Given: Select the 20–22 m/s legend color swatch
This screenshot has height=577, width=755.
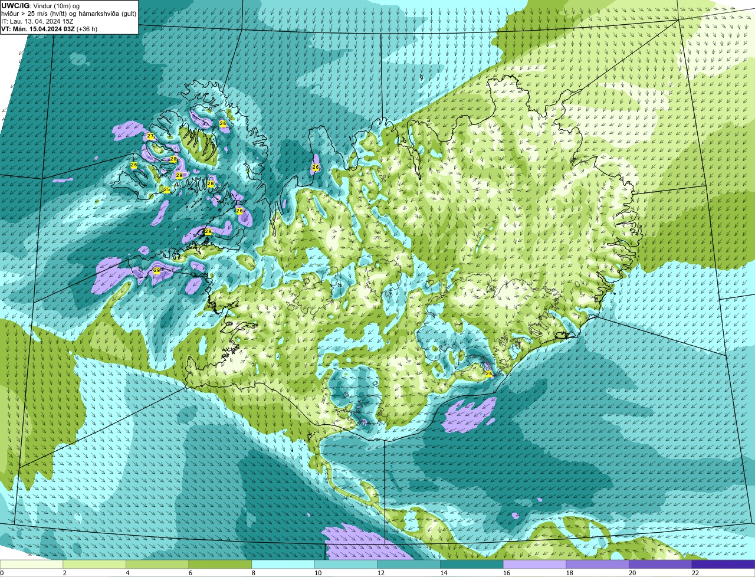Looking at the screenshot, I should [661, 565].
